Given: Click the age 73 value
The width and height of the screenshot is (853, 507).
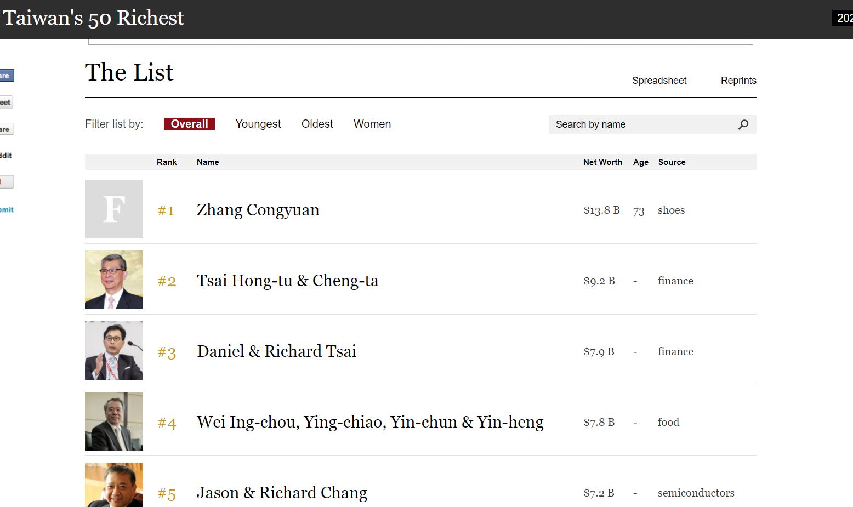Looking at the screenshot, I should coord(639,211).
